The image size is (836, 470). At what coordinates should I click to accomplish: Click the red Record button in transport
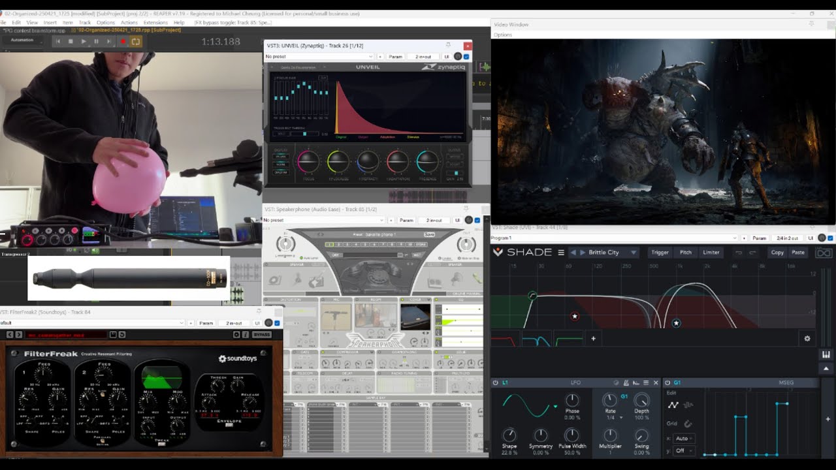pos(123,41)
